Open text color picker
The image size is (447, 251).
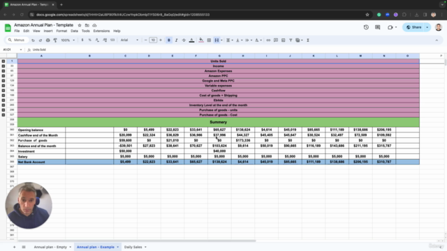point(191,40)
